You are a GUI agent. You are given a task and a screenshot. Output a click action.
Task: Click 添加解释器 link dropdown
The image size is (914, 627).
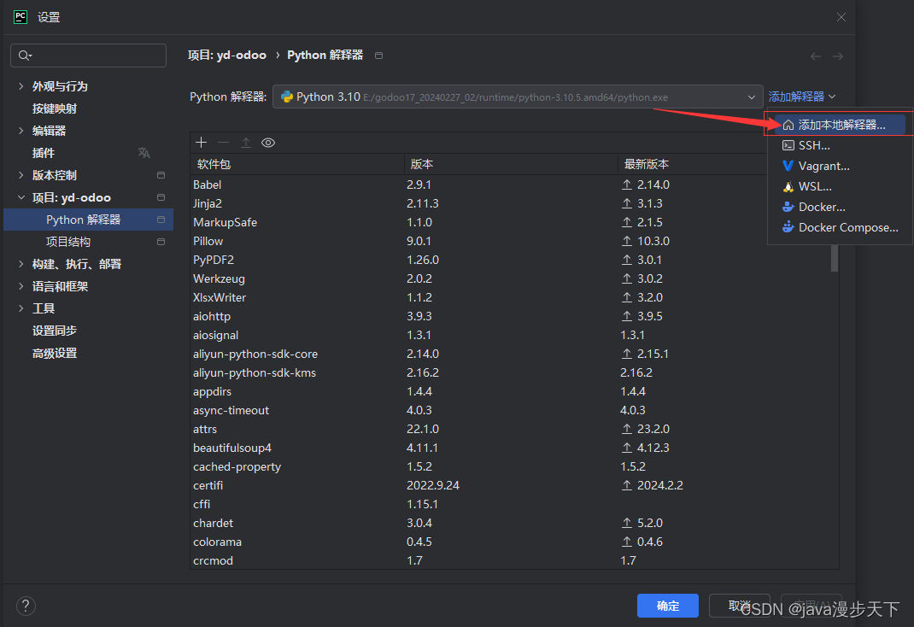click(802, 97)
